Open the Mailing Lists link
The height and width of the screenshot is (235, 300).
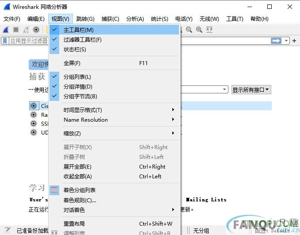pyautogui.click(x=206, y=200)
